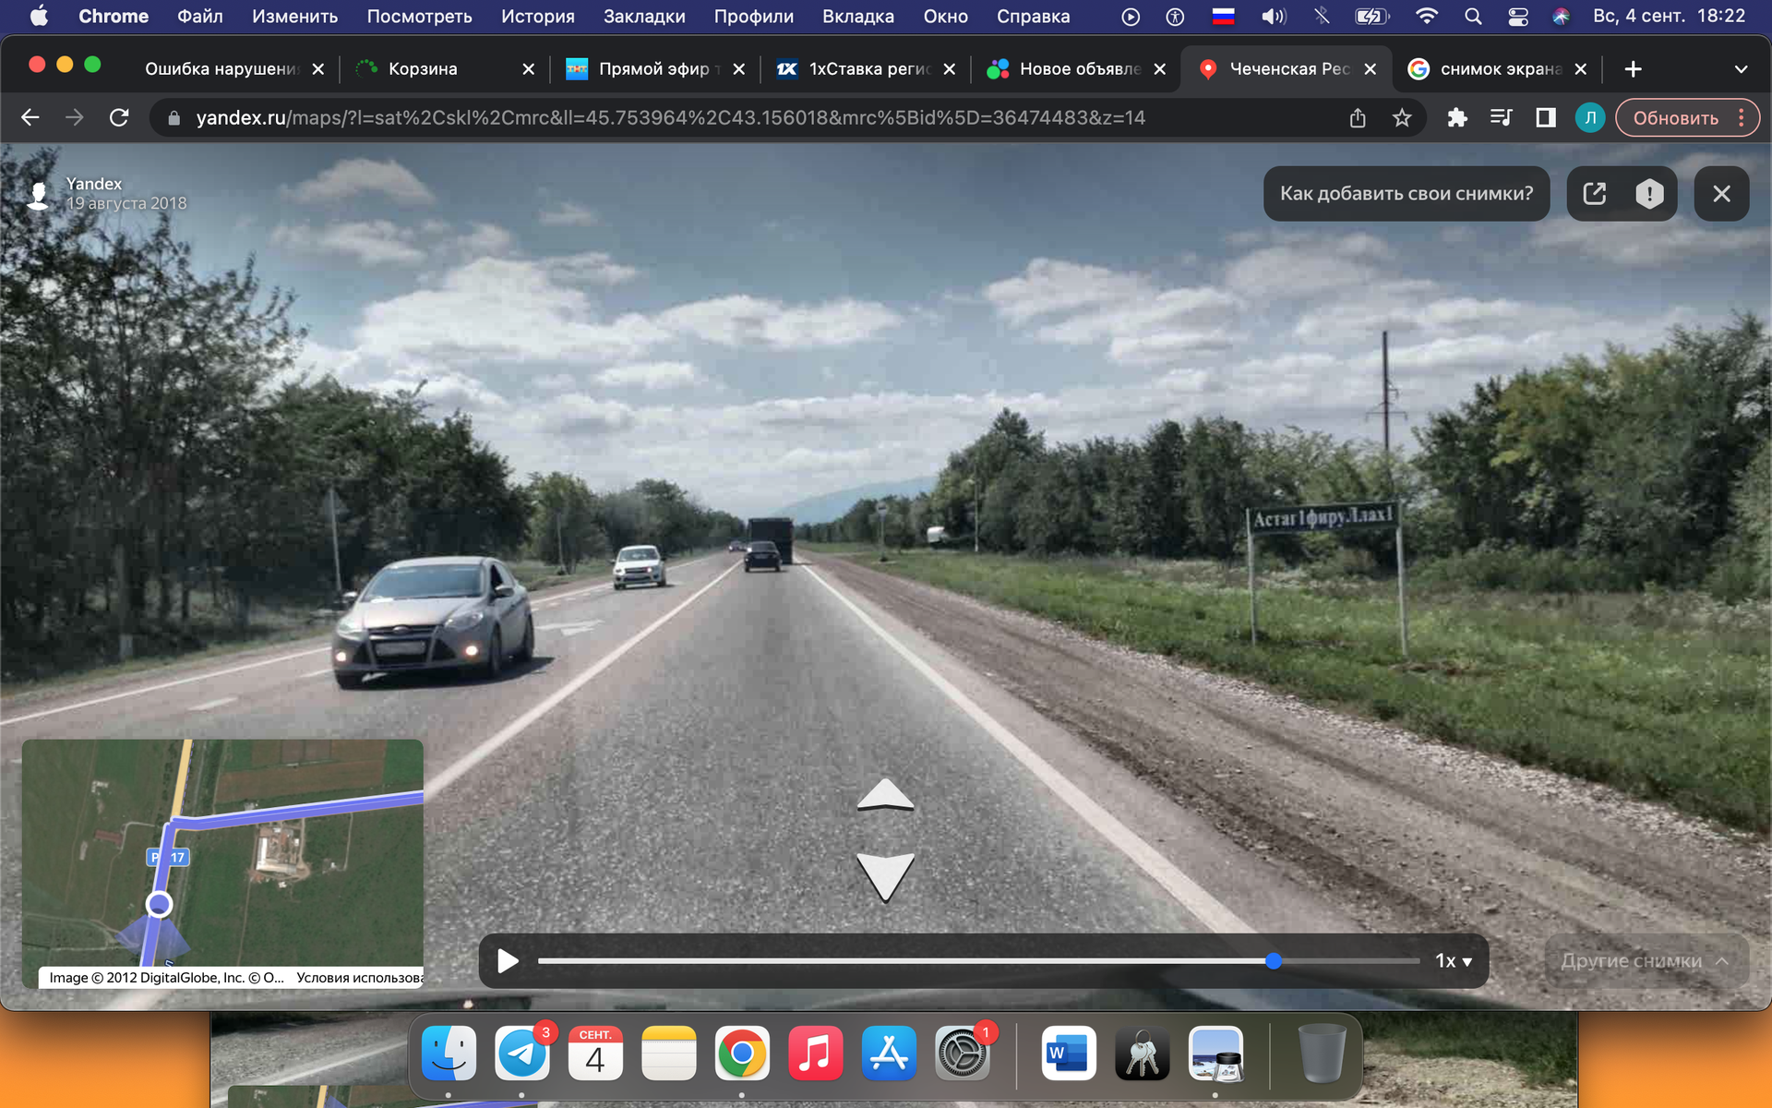
Task: Click the playback progress slider handle
Action: 1274,961
